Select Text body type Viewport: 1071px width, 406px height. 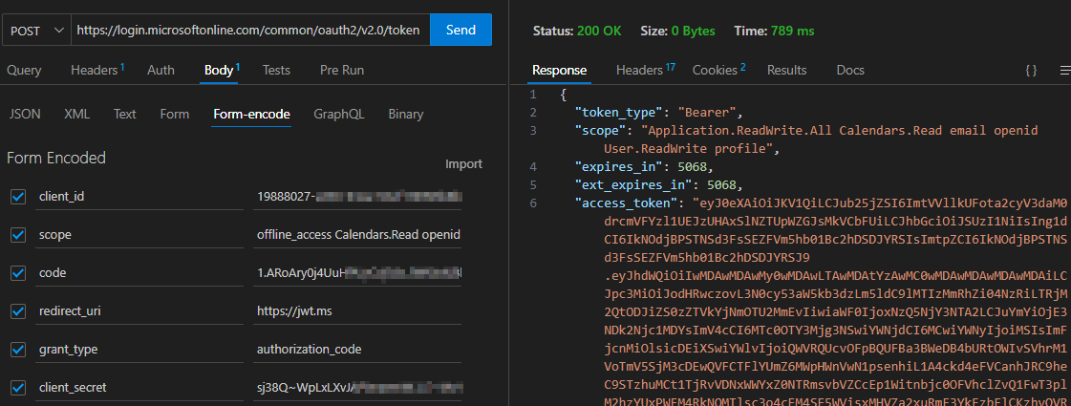click(125, 114)
